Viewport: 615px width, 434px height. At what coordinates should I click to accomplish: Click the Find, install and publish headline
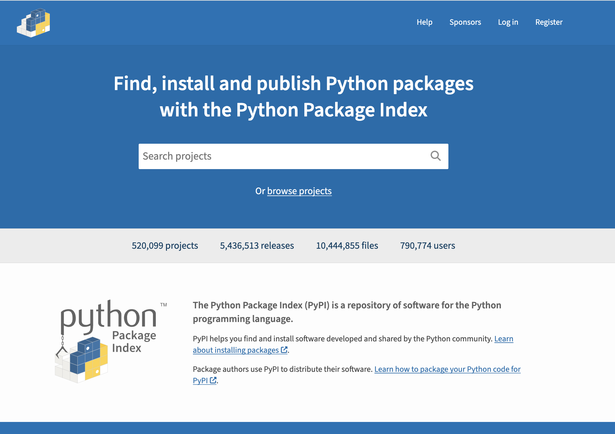pyautogui.click(x=294, y=96)
